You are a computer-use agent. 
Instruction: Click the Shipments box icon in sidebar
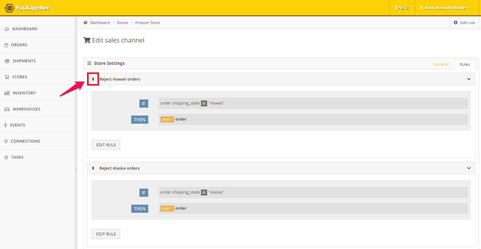coord(7,61)
